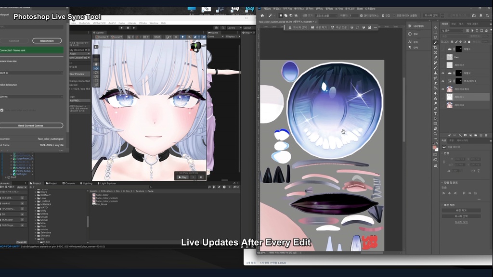
Task: Open Layers panel 종류 filter dropdown
Action: [453, 30]
